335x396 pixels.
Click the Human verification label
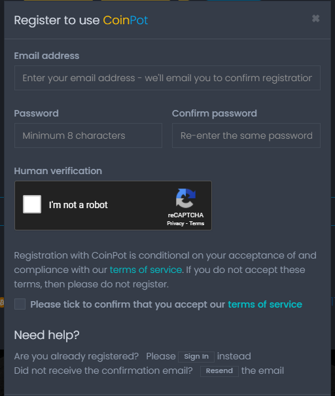click(x=58, y=171)
